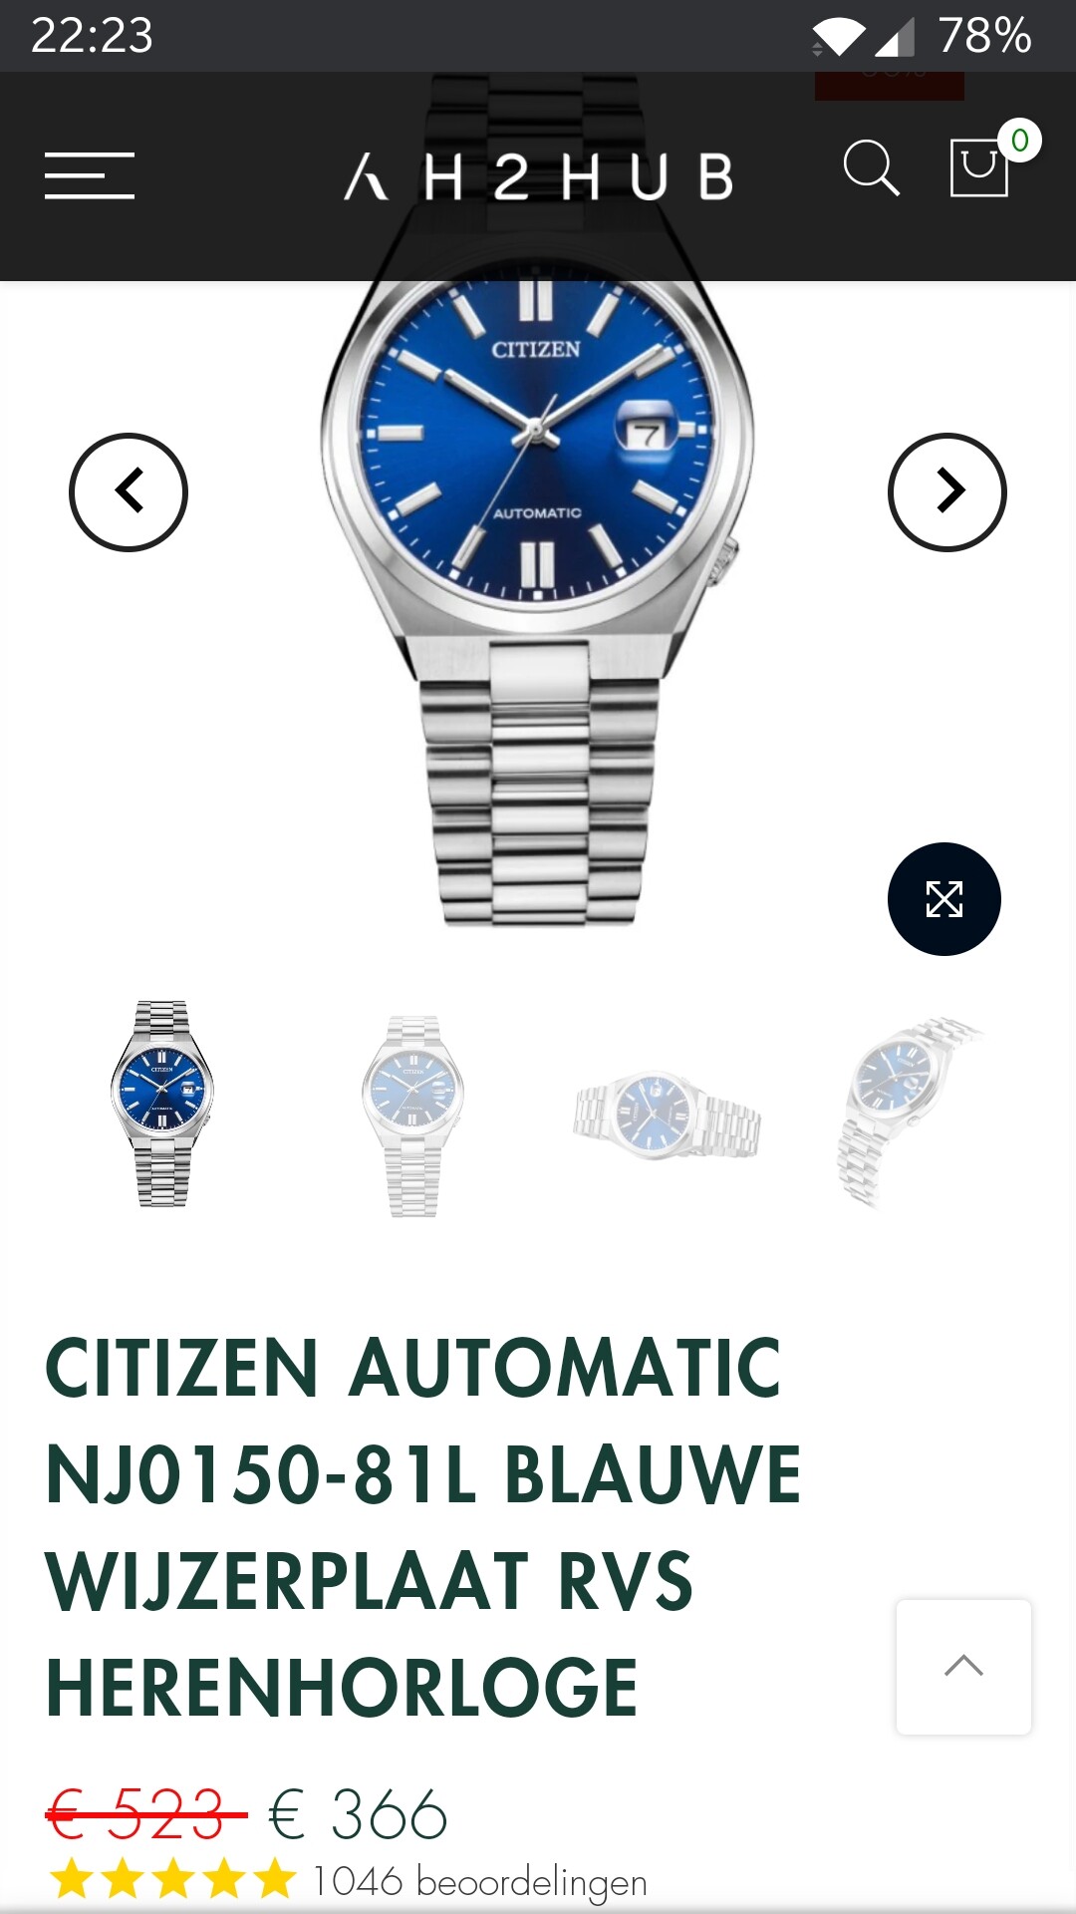Expand product image to fullscreen
The image size is (1076, 1914).
(x=944, y=899)
